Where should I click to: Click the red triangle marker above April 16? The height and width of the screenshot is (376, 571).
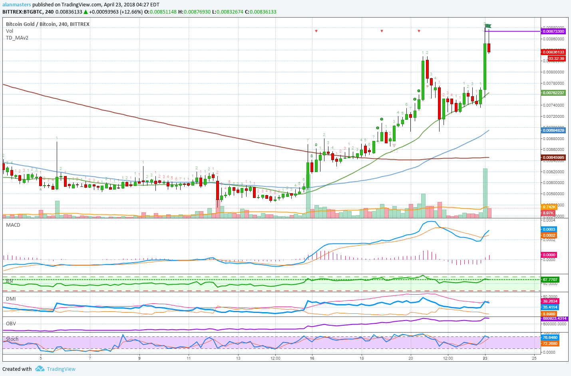(316, 31)
